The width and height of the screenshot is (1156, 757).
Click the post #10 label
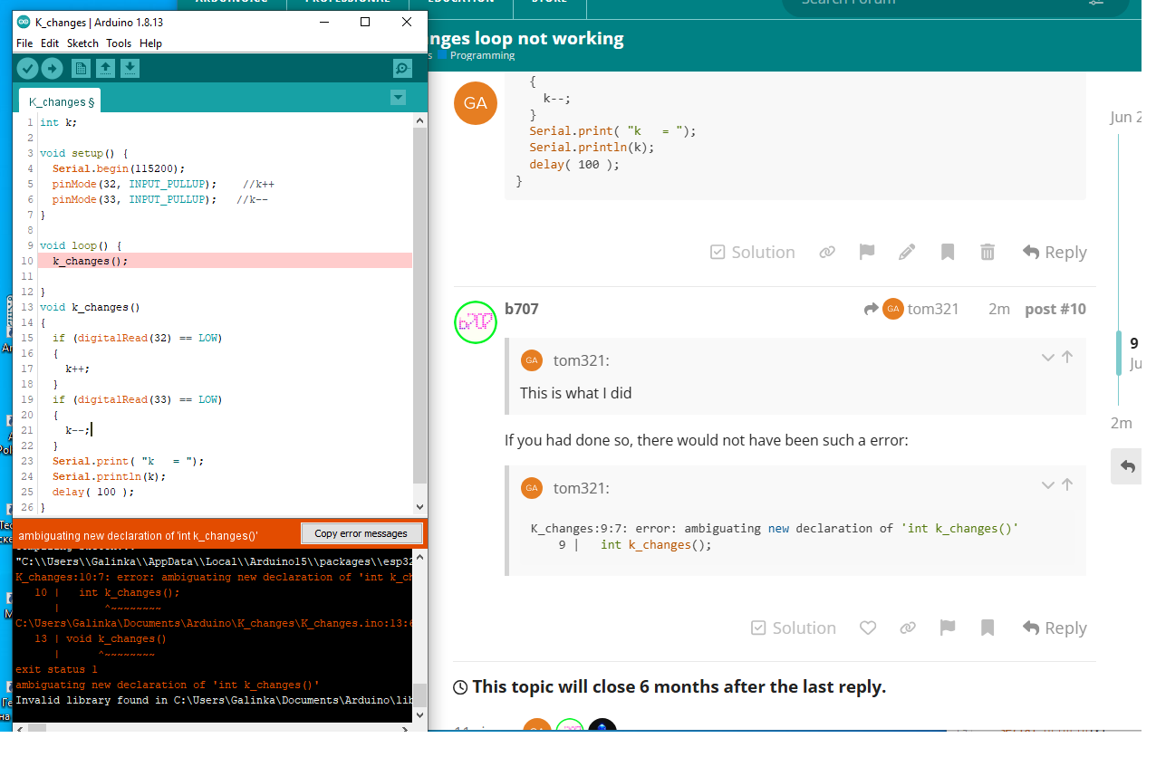click(x=1055, y=309)
